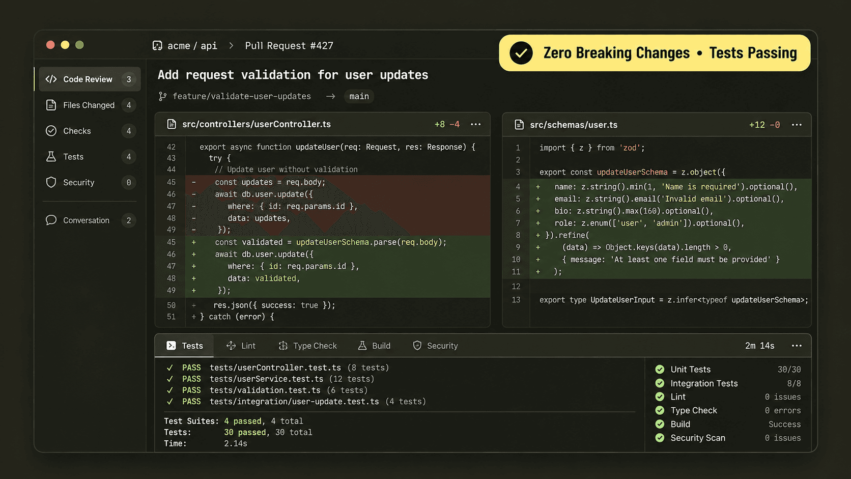Open Files Changed in the sidebar
Image resolution: width=851 pixels, height=479 pixels.
point(90,105)
